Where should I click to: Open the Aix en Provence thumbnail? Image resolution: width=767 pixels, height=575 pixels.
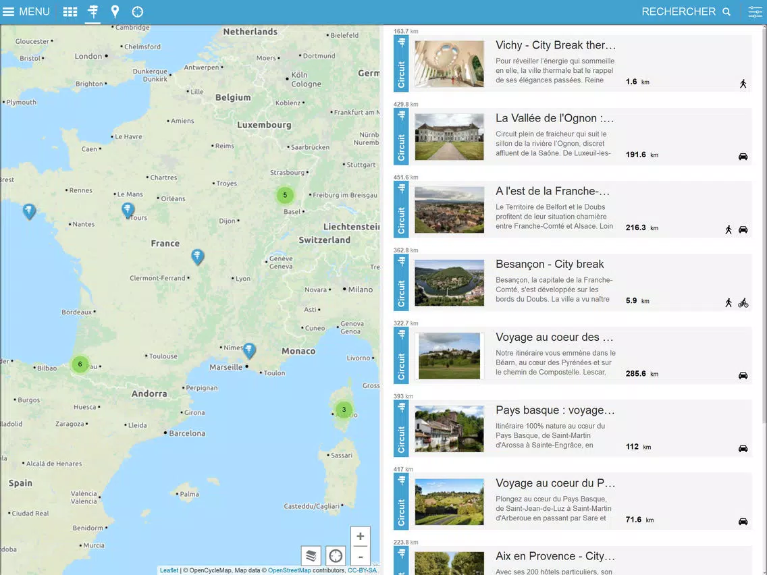pyautogui.click(x=449, y=563)
